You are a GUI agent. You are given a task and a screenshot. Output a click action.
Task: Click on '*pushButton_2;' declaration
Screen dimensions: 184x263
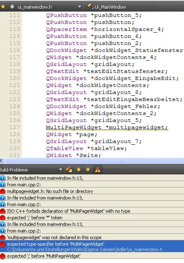[116, 43]
